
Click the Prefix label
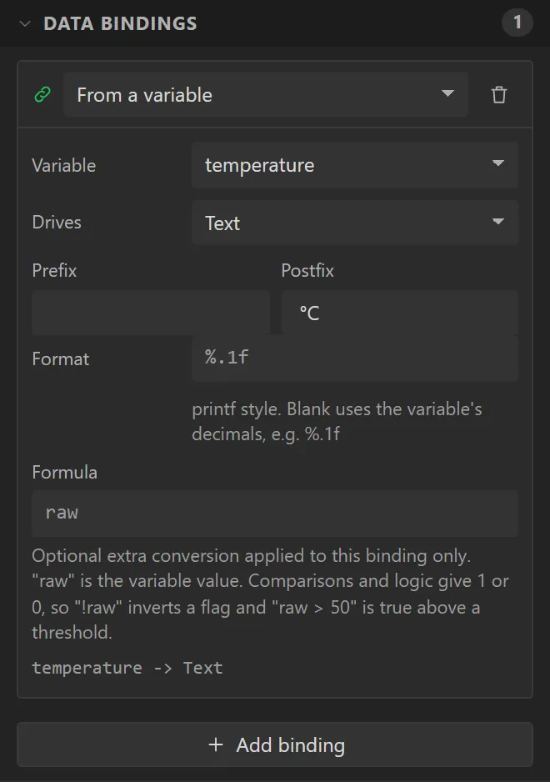click(x=54, y=270)
